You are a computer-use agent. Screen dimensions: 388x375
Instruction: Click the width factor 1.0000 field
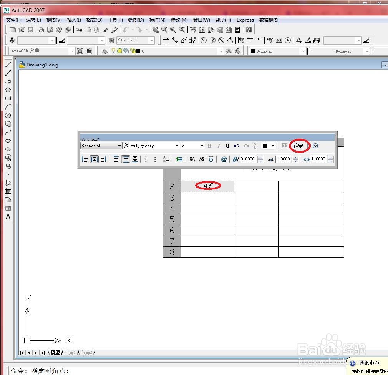pyautogui.click(x=319, y=159)
